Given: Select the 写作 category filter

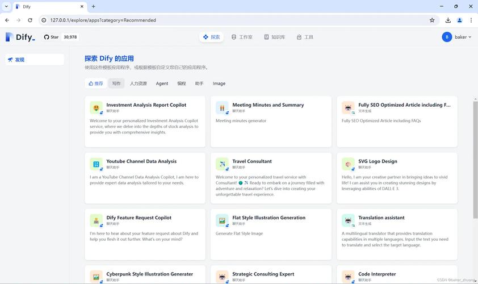Looking at the screenshot, I should [x=116, y=83].
